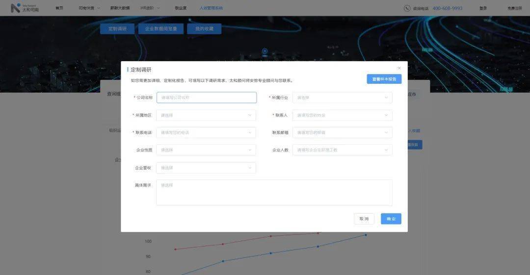530x275 pixels.
Task: Click the 太和司南 logo icon
Action: coord(15,8)
